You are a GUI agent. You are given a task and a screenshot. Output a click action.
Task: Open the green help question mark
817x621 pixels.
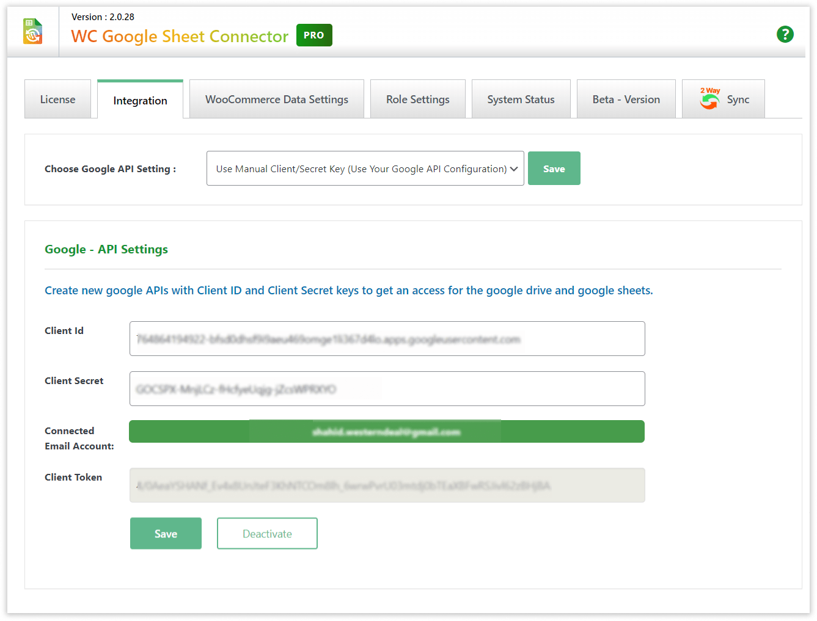tap(785, 34)
